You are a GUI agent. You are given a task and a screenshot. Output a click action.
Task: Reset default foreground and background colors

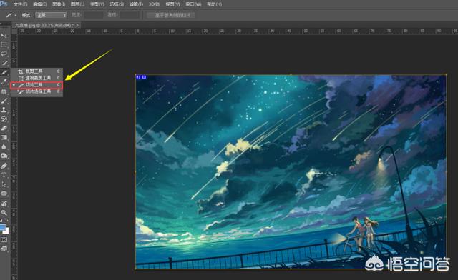1,221
